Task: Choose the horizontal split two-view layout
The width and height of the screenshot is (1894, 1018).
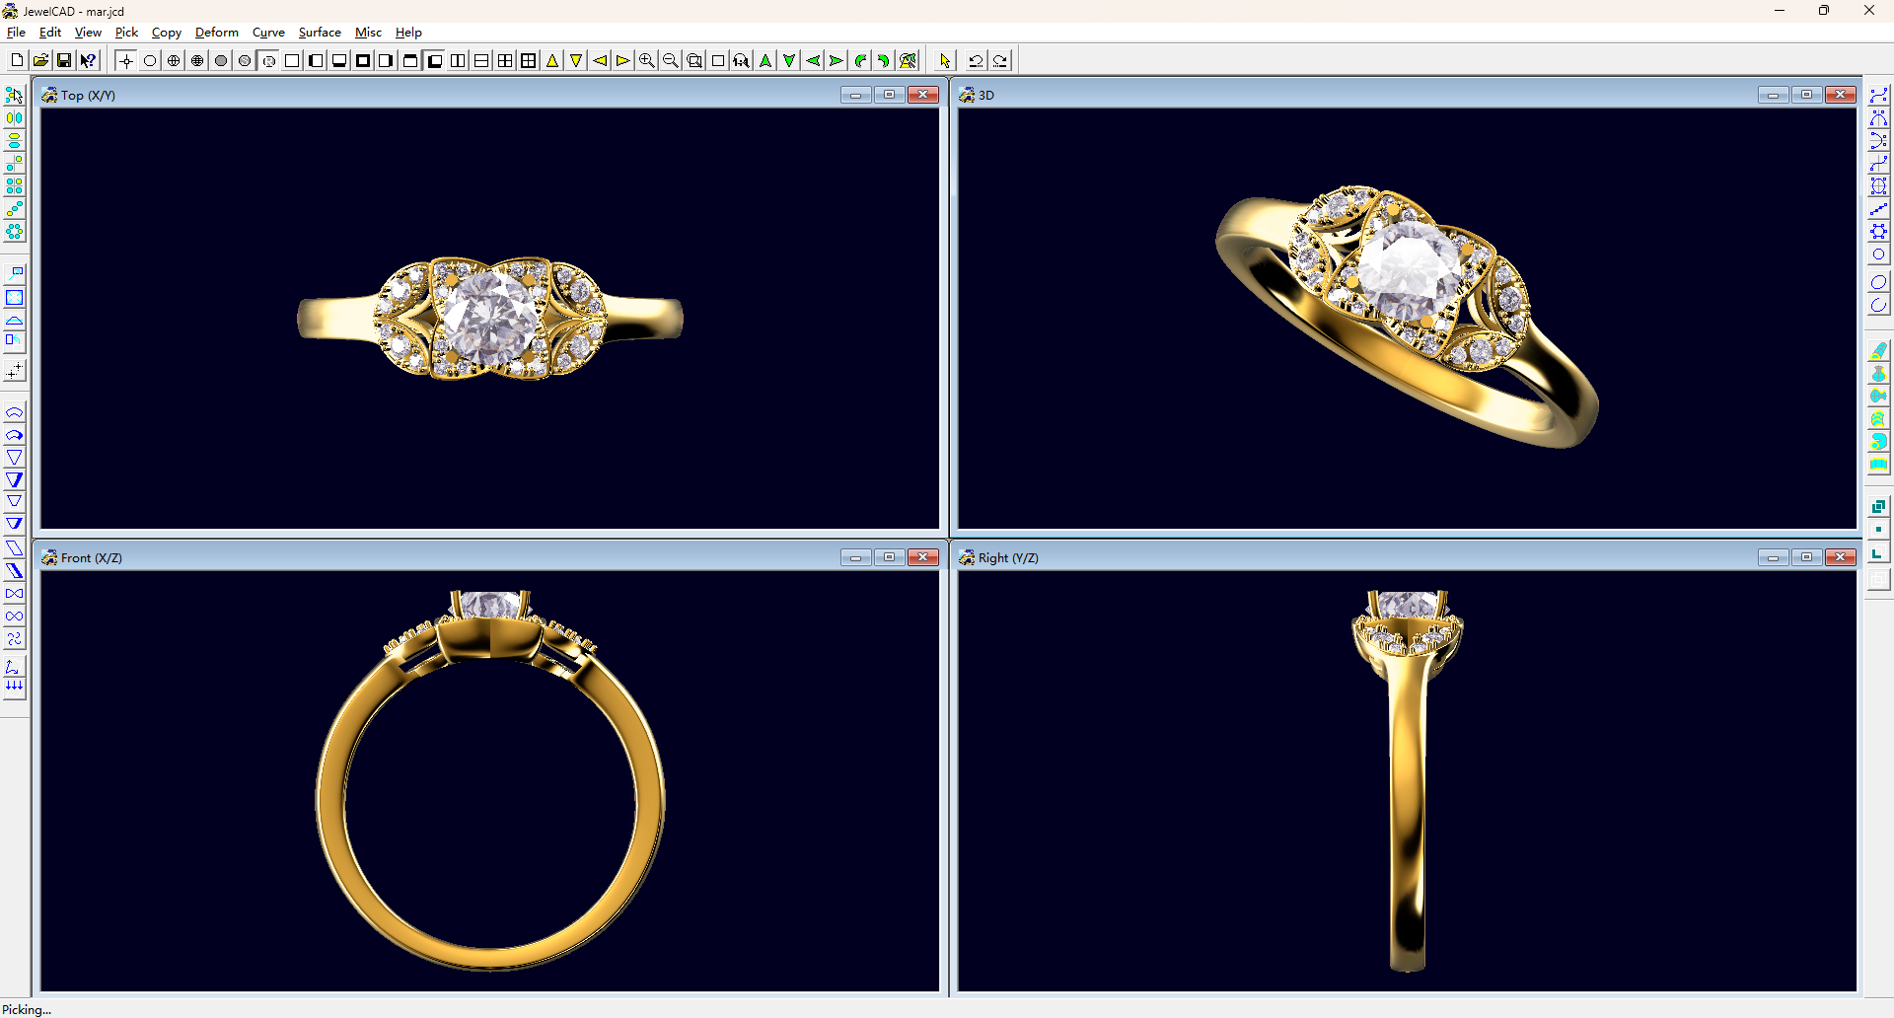Action: (x=481, y=60)
